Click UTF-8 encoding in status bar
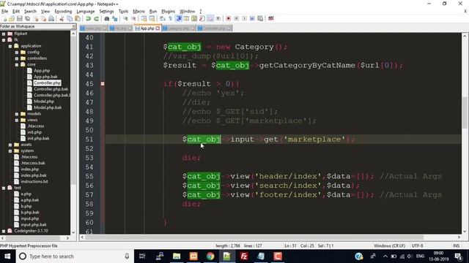 (417, 246)
